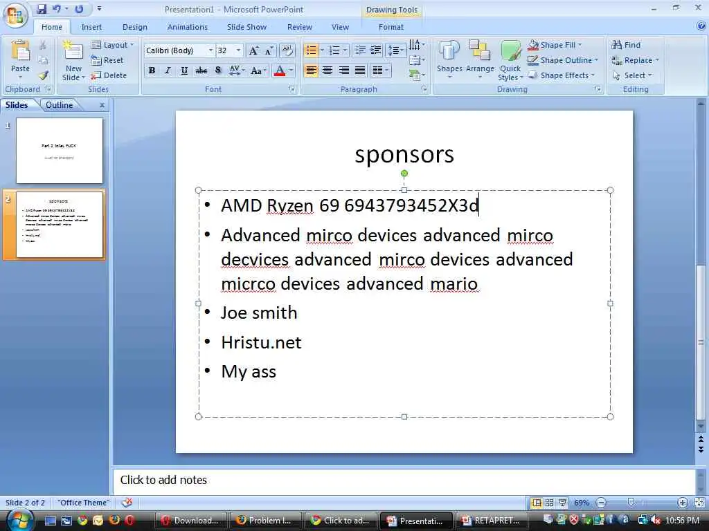
Task: Reset the slide layout
Action: [107, 60]
